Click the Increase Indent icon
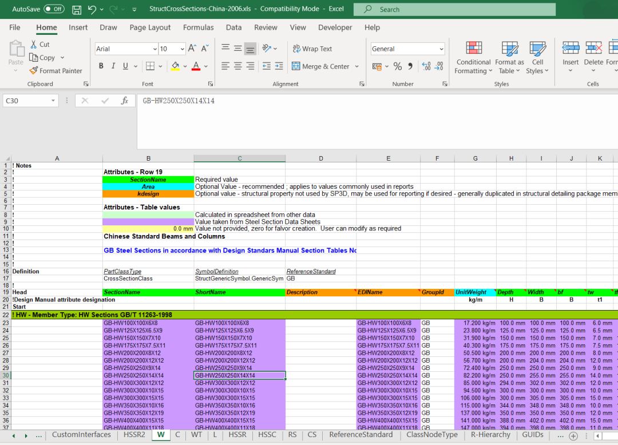This screenshot has width=618, height=445. click(279, 66)
